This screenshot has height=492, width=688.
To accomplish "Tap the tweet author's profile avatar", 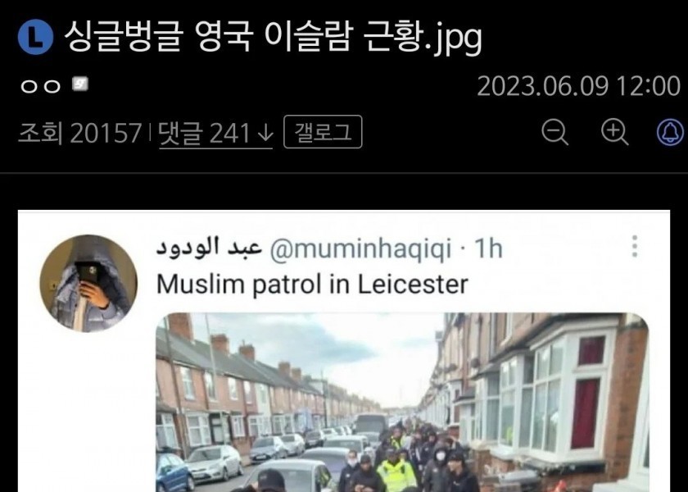I will 88,284.
